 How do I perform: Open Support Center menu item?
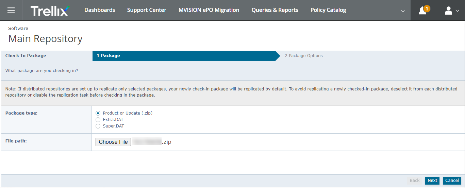147,10
